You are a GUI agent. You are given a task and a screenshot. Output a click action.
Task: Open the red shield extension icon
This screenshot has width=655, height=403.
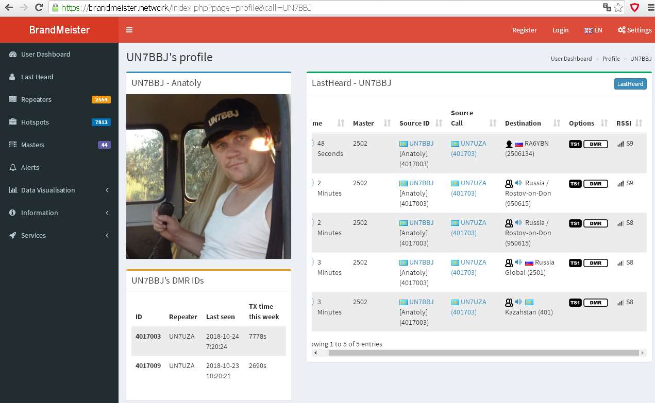tap(634, 8)
